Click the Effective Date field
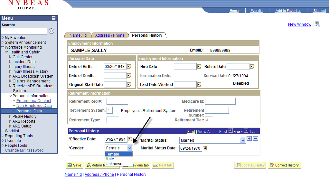Screen dimensions: 329x189 pos(116,139)
